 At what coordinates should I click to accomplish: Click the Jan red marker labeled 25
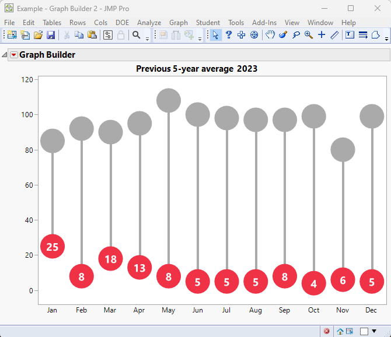tap(53, 246)
